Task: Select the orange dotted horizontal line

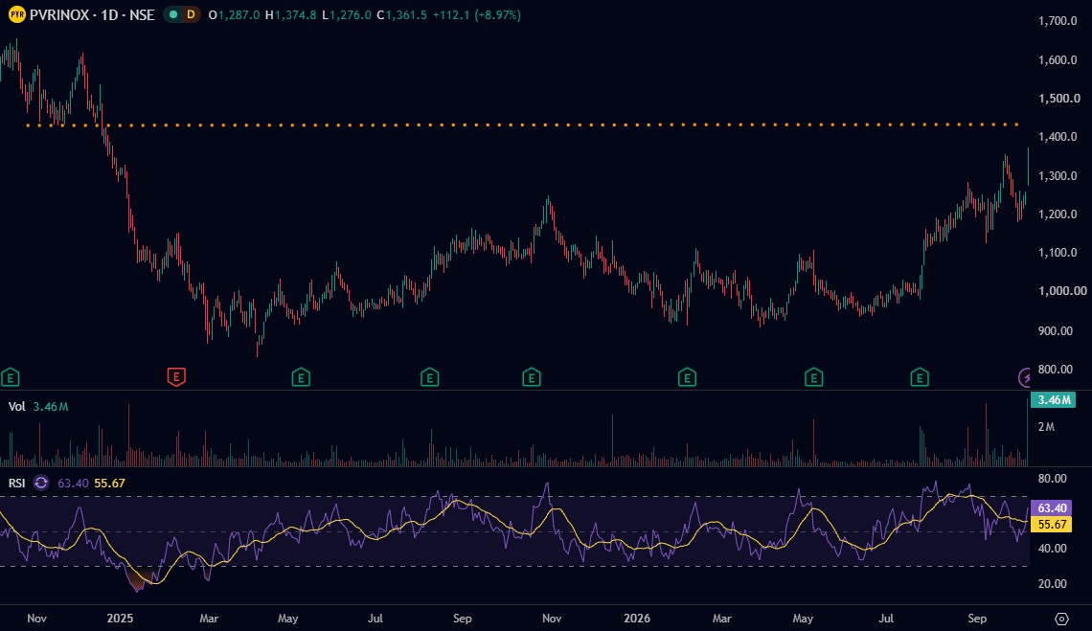Action: click(522, 125)
